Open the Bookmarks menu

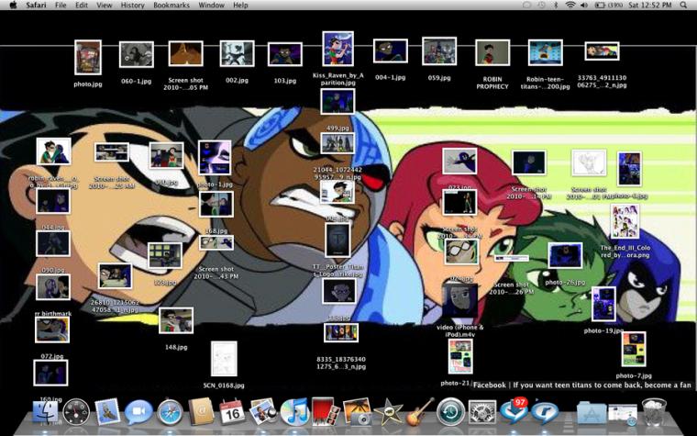click(171, 5)
